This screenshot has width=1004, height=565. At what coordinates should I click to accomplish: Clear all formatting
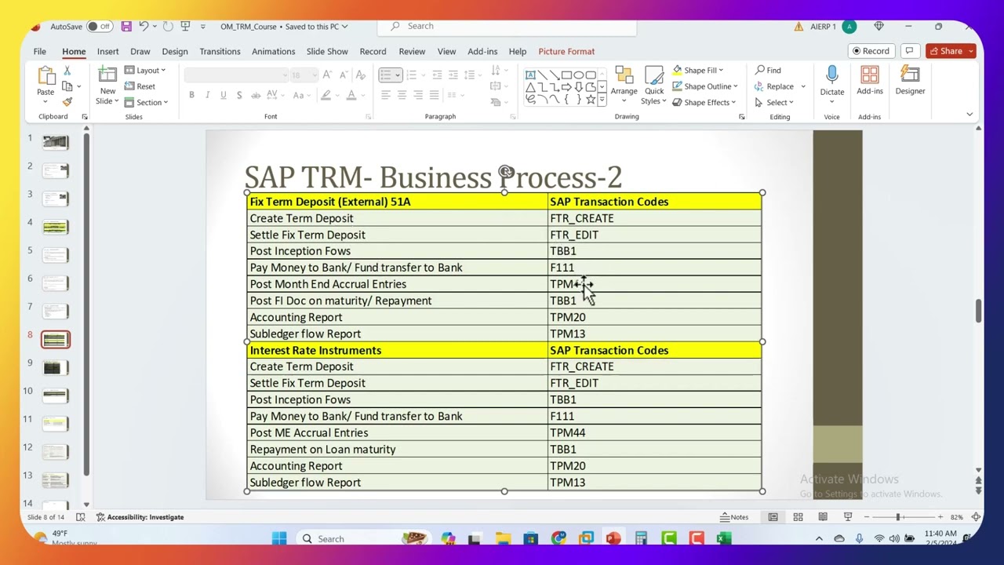[x=360, y=75]
